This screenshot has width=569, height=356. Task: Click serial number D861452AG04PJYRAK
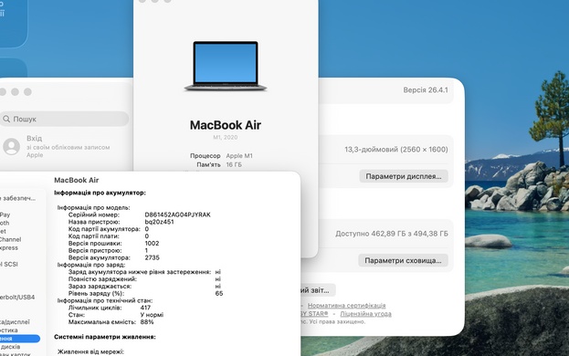[x=177, y=215]
